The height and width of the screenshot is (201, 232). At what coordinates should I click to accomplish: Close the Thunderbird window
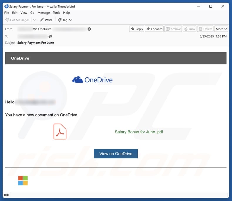[x=223, y=6]
